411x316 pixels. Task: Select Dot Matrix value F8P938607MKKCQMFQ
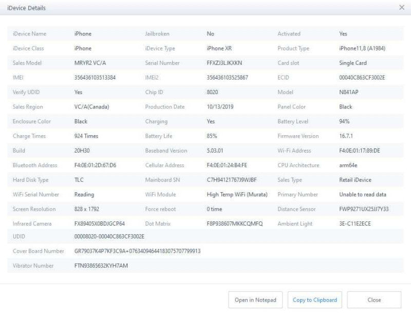pos(235,224)
